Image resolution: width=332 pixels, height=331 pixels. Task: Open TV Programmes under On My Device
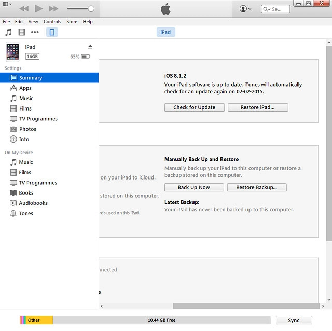[x=49, y=183]
